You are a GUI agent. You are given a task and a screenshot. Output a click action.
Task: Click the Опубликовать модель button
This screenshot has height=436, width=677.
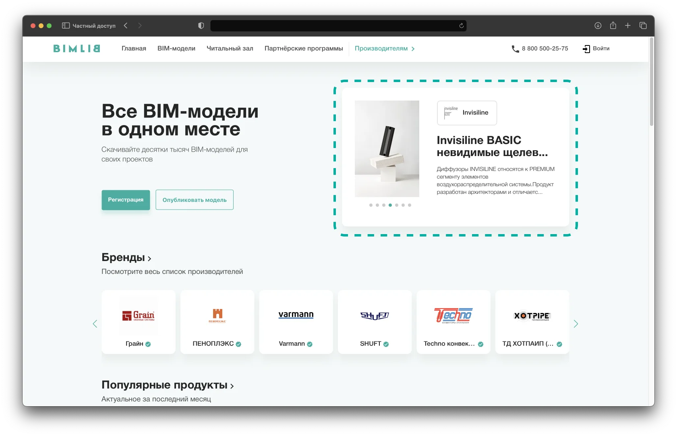click(195, 200)
